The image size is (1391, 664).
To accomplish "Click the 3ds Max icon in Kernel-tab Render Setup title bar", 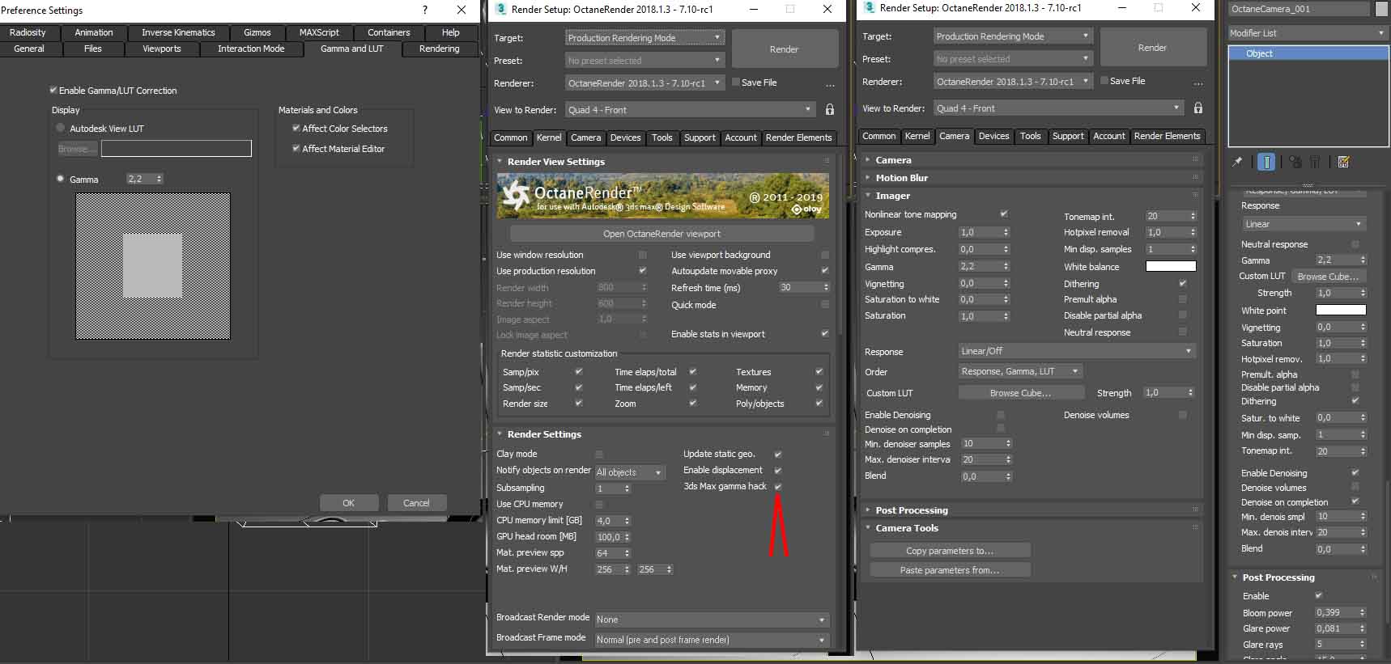I will (x=500, y=9).
